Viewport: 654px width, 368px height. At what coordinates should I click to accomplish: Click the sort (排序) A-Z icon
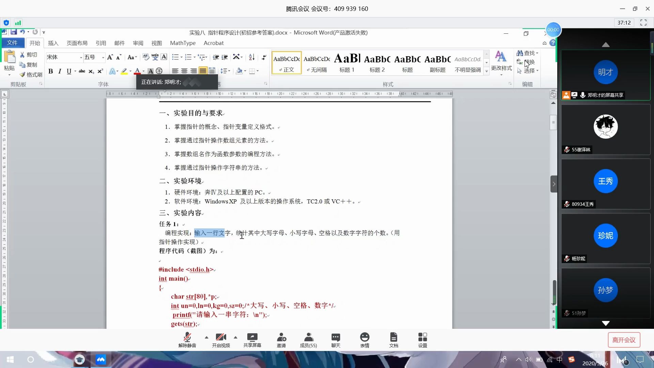(x=252, y=57)
